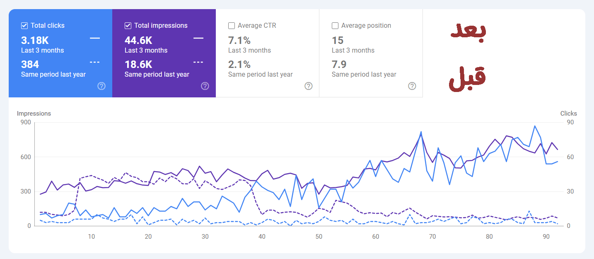Tick the Average position checkbox

[x=335, y=26]
